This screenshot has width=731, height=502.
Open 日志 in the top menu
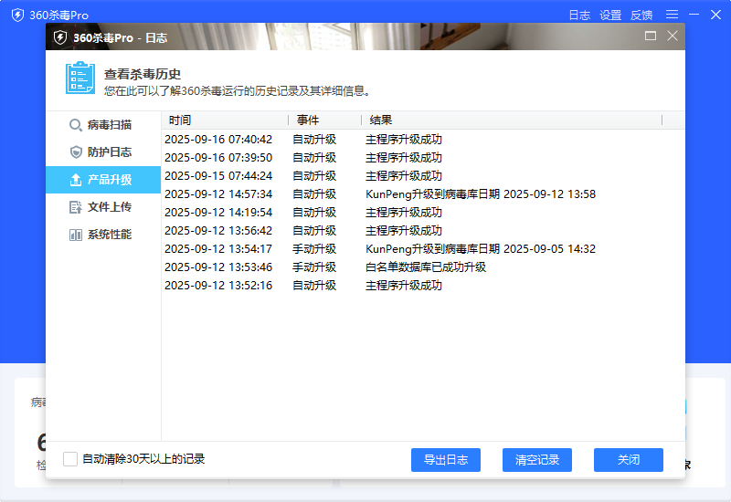click(579, 16)
